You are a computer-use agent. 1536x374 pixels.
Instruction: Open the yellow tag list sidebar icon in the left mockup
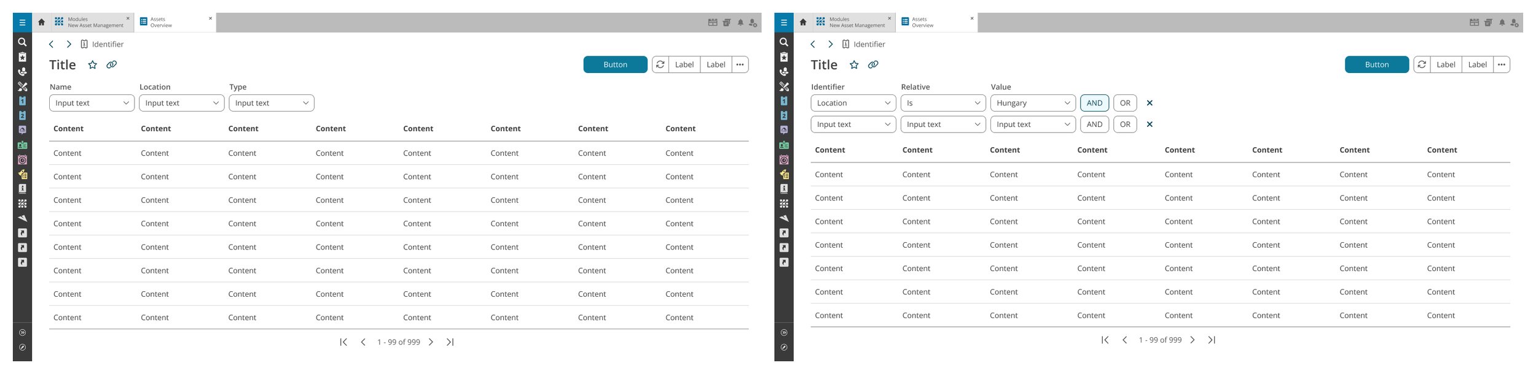point(22,174)
